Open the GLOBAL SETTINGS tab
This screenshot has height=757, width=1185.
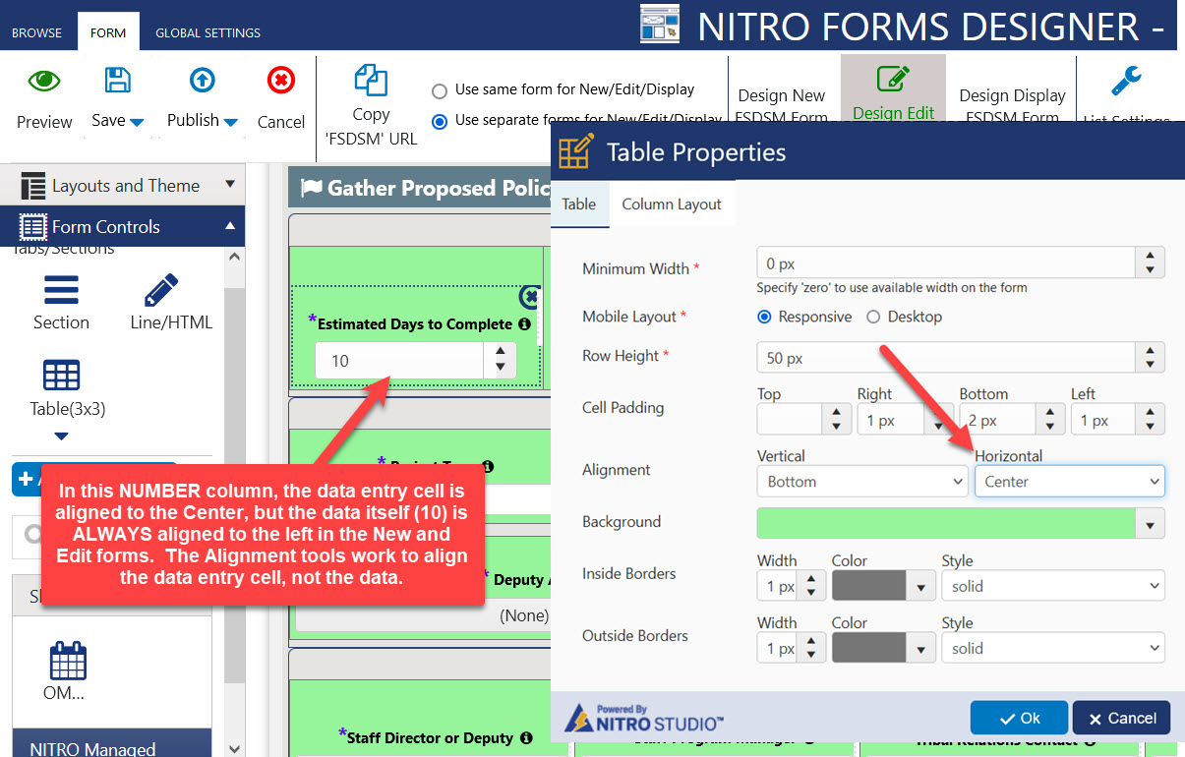pyautogui.click(x=207, y=32)
